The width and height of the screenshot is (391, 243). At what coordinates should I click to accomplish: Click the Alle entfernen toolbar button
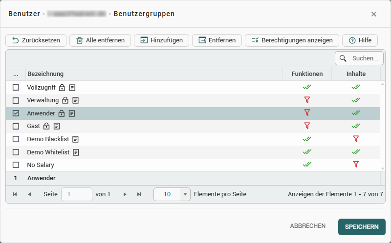(x=100, y=40)
